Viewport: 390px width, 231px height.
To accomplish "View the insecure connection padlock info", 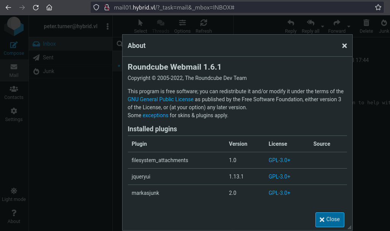I will tap(107, 8).
